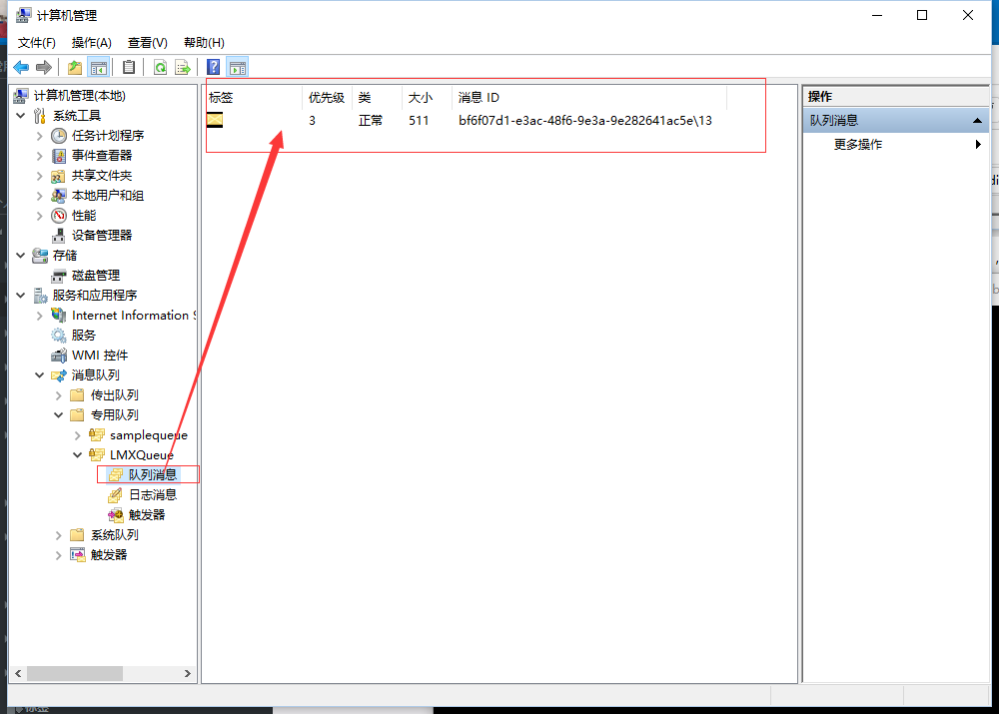Sort by the 标签 column header
999x714 pixels.
click(253, 98)
